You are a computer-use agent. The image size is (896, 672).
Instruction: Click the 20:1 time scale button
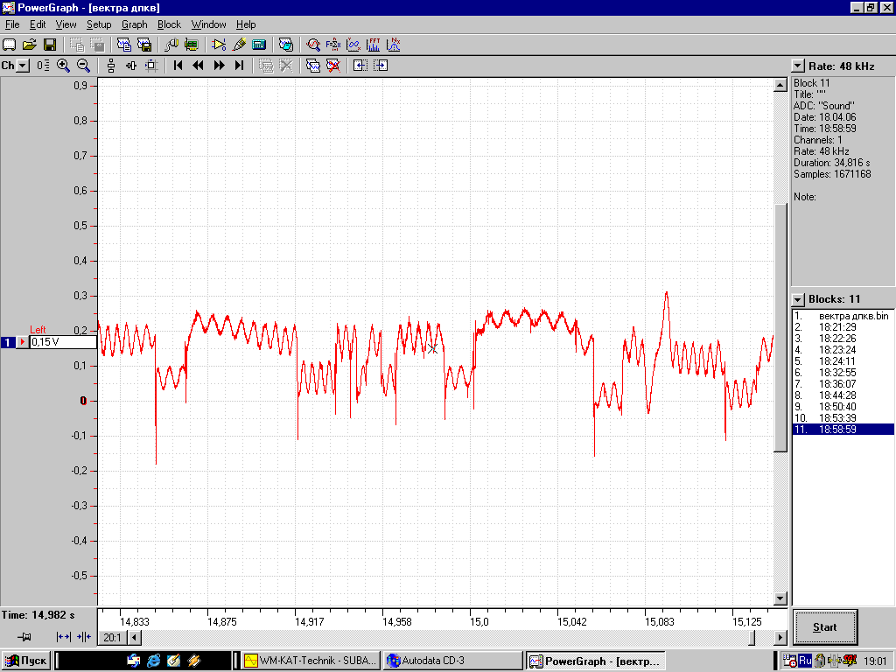pyautogui.click(x=113, y=637)
